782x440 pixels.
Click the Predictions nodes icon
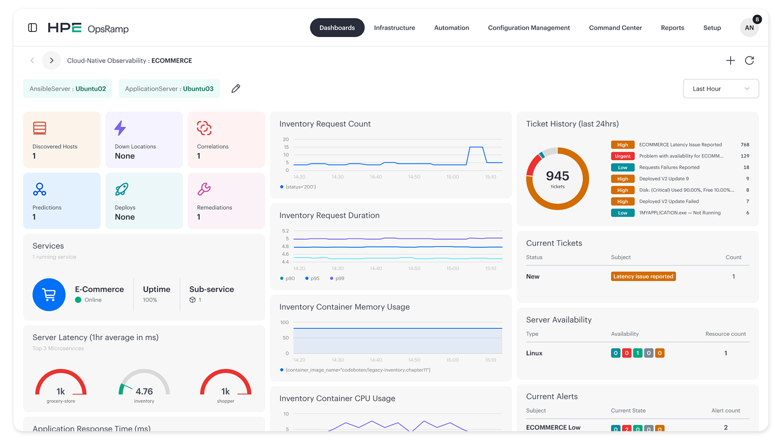pyautogui.click(x=40, y=189)
